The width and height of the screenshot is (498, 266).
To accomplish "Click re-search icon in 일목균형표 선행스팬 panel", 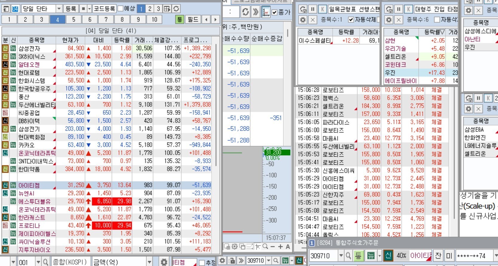I will coord(303,9).
